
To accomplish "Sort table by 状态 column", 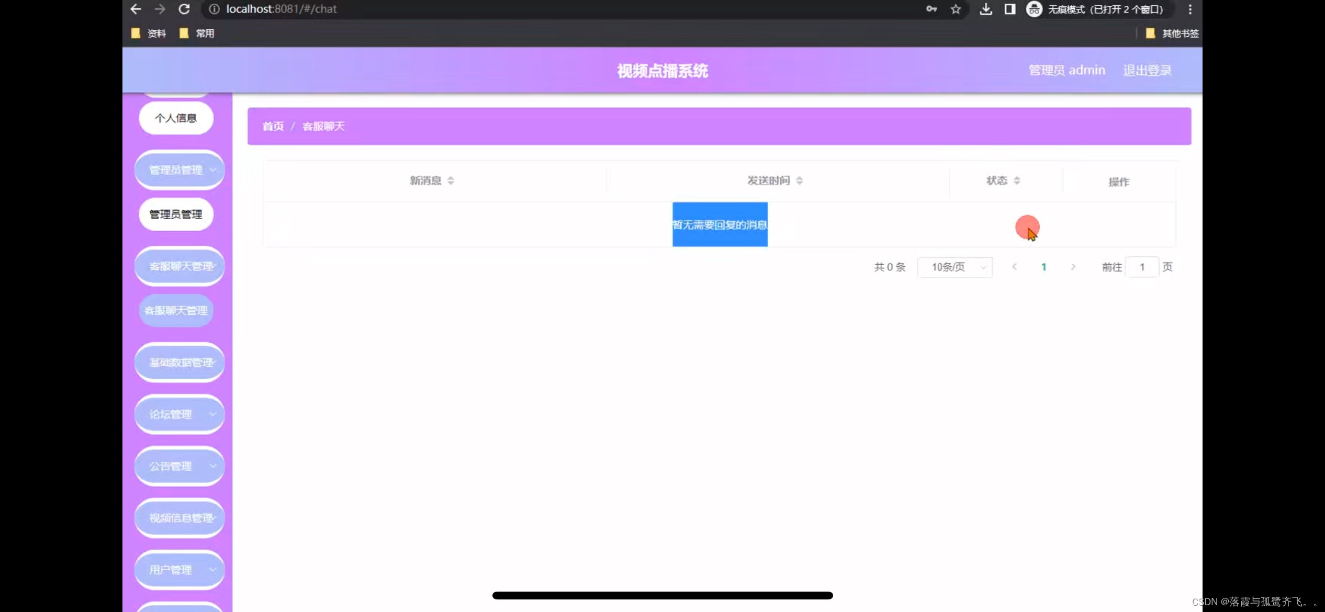I will click(1017, 180).
